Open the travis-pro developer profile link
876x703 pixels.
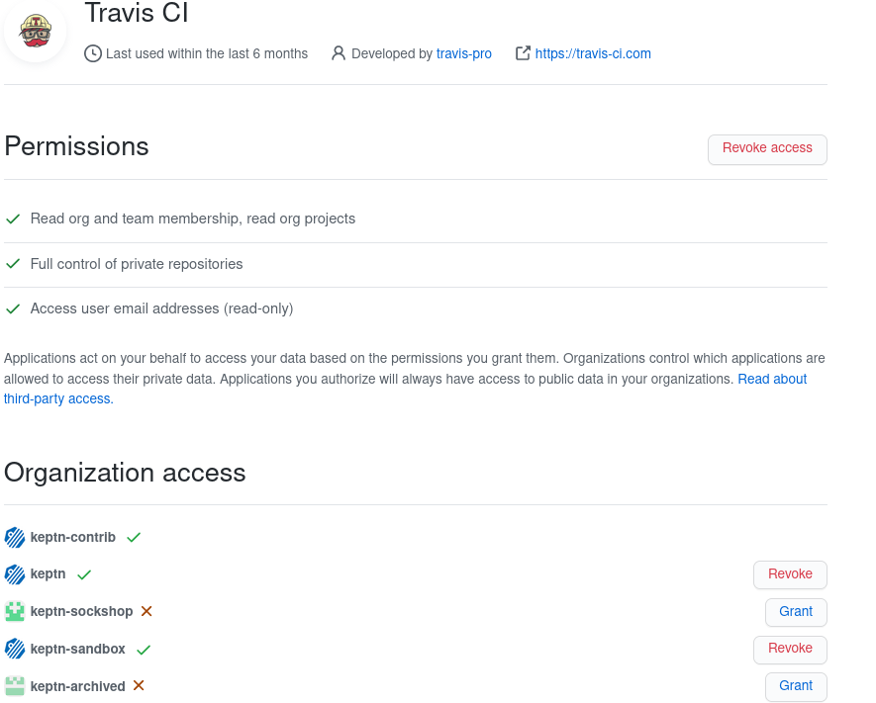click(x=463, y=53)
